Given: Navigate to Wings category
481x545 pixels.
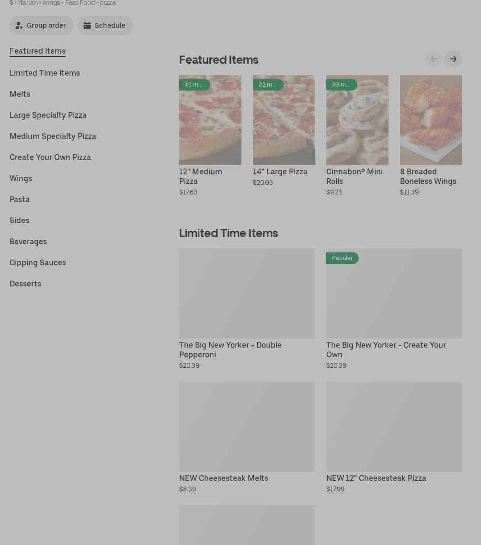Looking at the screenshot, I should pos(21,178).
